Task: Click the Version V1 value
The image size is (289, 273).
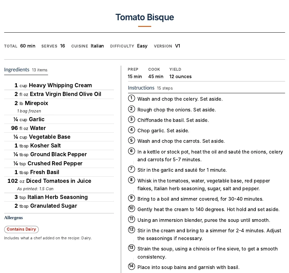Action: coord(177,46)
